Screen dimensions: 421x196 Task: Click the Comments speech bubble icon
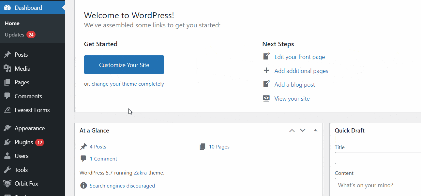pos(7,96)
